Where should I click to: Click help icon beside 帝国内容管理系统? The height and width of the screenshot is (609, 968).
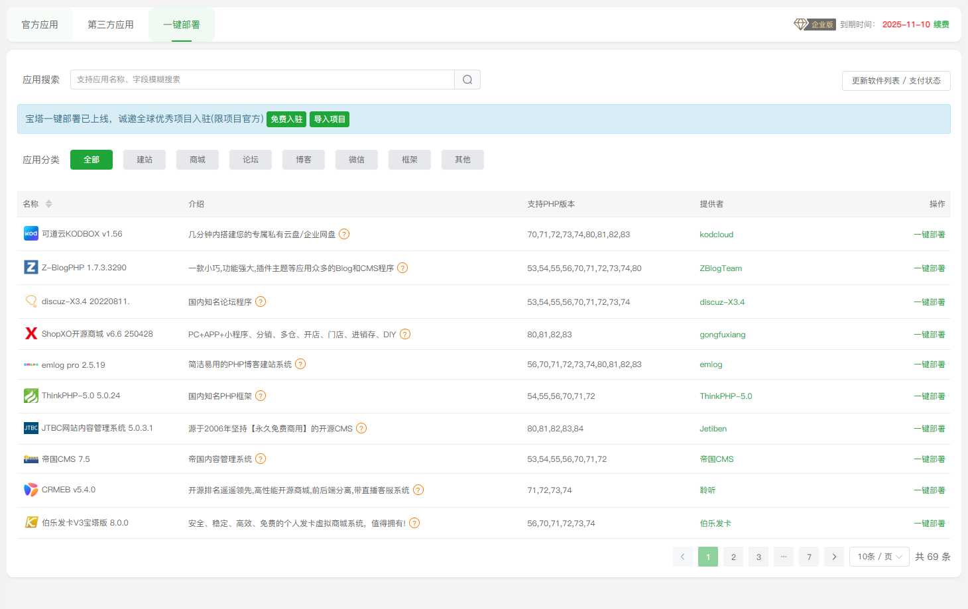click(261, 459)
